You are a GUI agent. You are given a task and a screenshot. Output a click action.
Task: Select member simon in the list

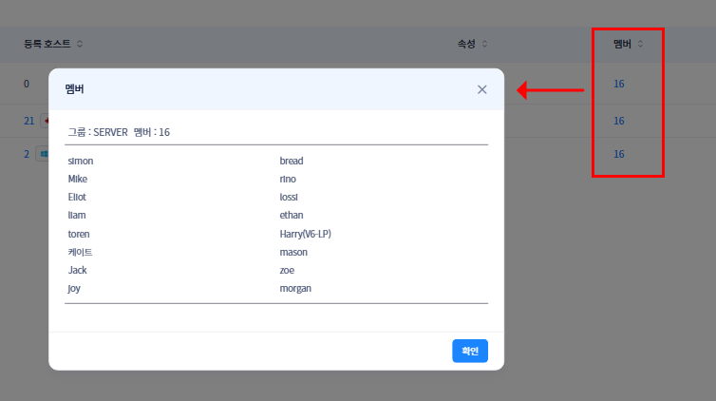pos(81,162)
